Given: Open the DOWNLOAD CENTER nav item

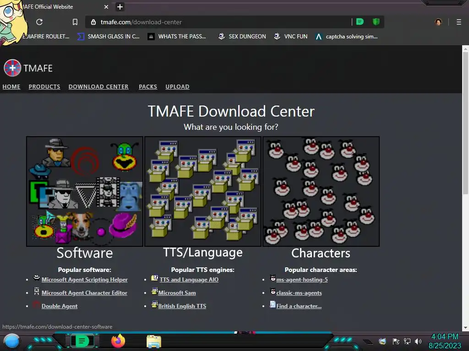Looking at the screenshot, I should click(98, 86).
